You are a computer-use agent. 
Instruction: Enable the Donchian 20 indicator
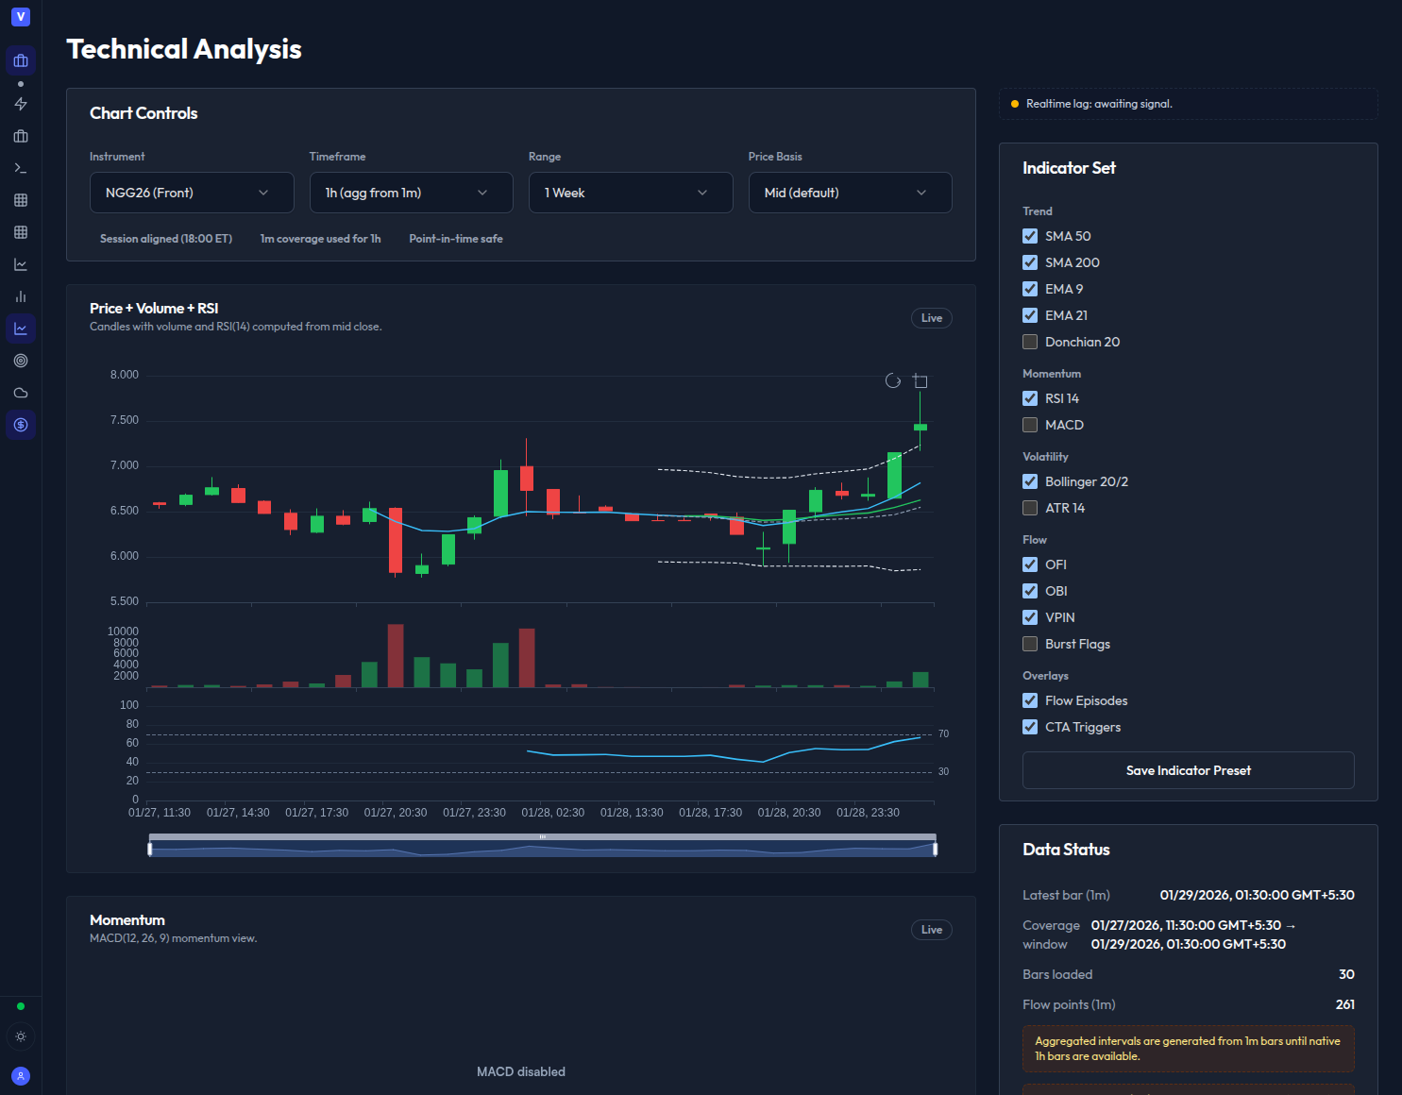tap(1029, 342)
